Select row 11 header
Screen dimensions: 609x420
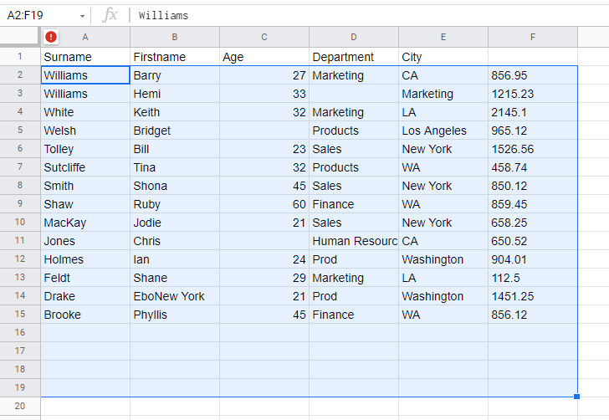click(x=20, y=241)
